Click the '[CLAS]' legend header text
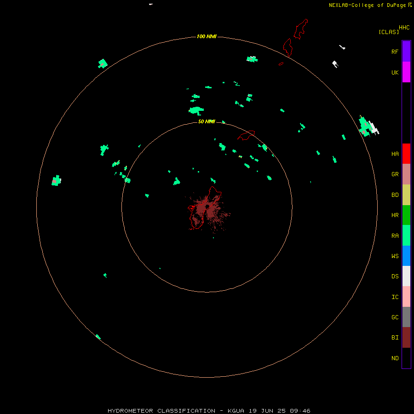This screenshot has height=414, width=414. click(x=389, y=32)
